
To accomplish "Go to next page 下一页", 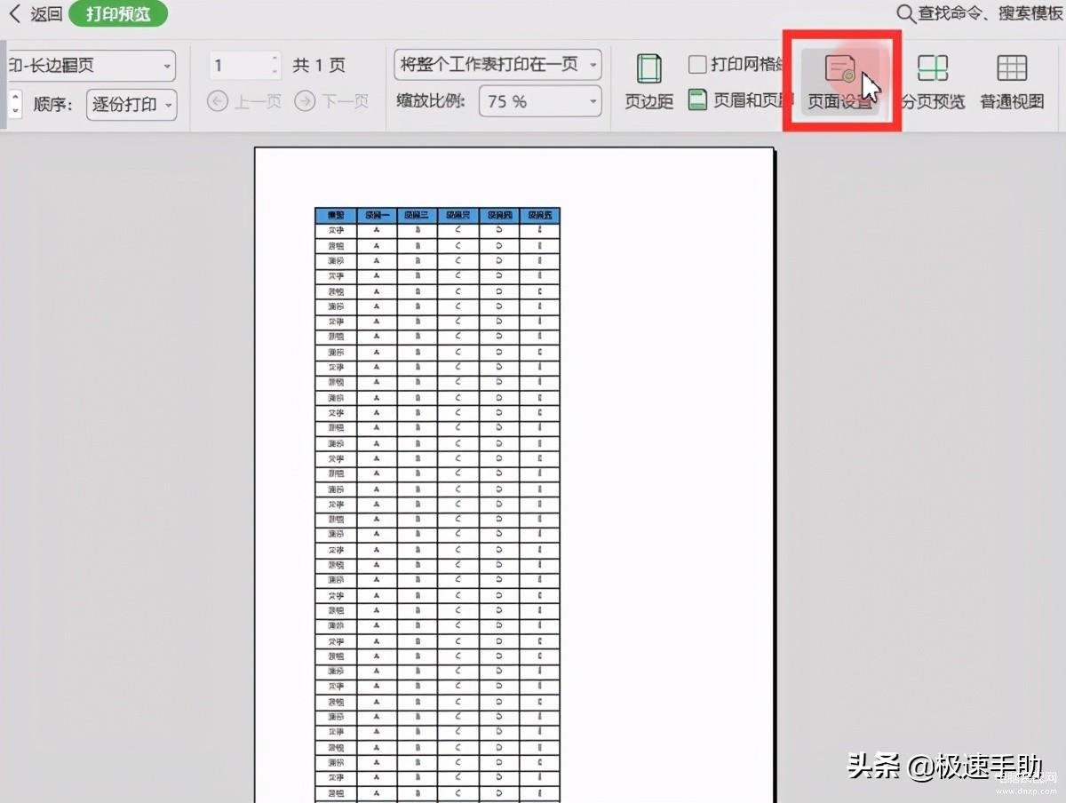I will 331,101.
